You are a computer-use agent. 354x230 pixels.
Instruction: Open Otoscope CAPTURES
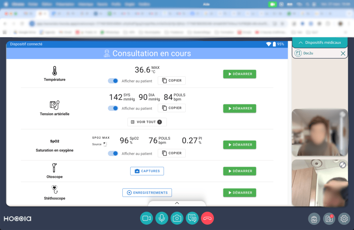pyautogui.click(x=147, y=171)
